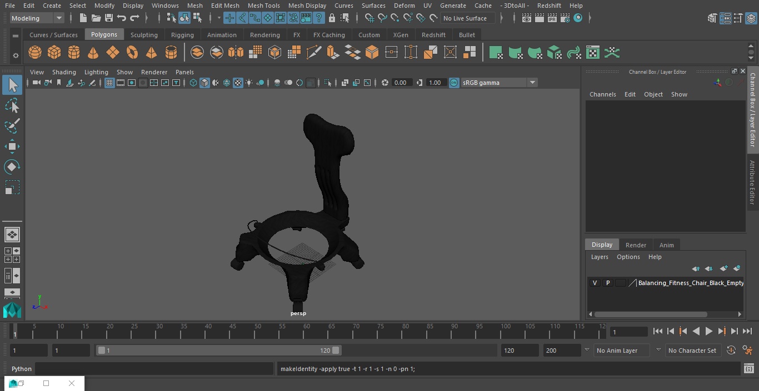Click the Python/MEL command line language toggle

pyautogui.click(x=22, y=369)
